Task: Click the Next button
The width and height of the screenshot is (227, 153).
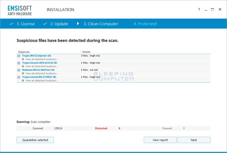Action: click(x=194, y=140)
